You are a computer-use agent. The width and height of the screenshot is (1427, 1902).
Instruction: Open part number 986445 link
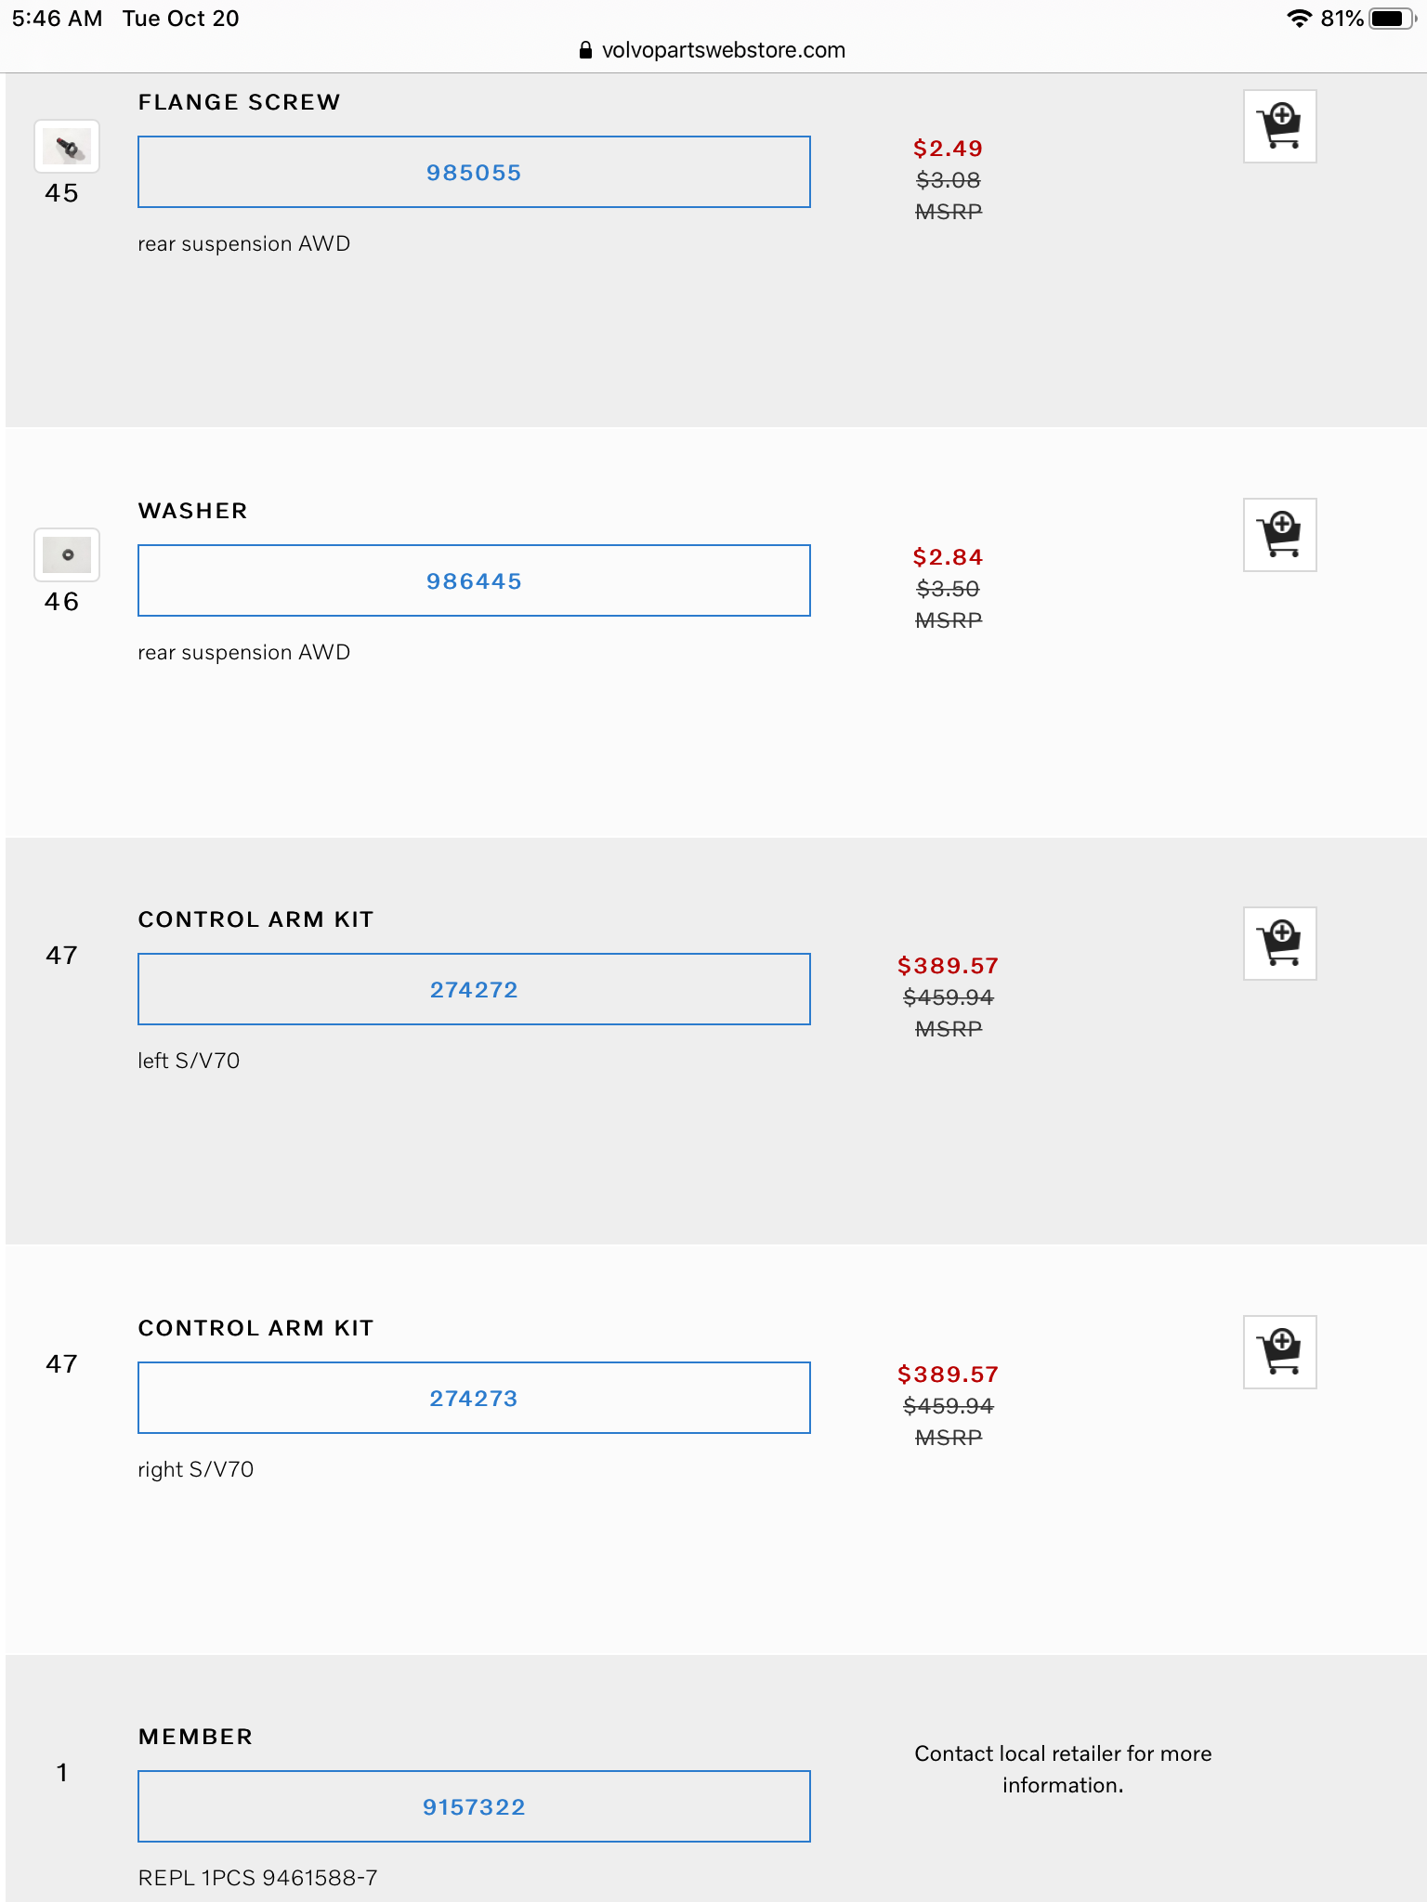point(474,581)
